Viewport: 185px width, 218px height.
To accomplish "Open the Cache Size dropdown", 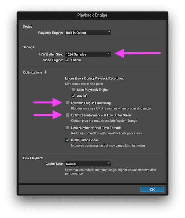I will point(87,164).
